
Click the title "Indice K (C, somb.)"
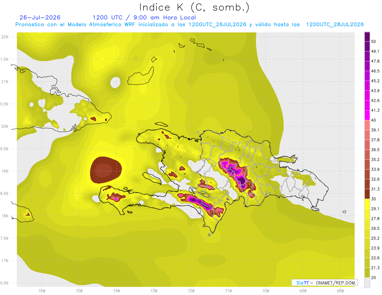pos(195,7)
